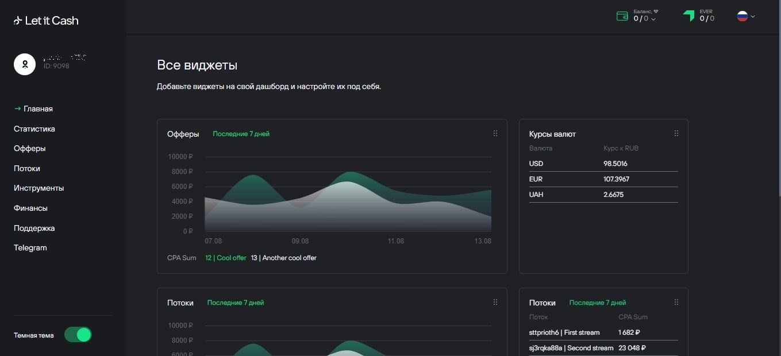This screenshot has width=781, height=356.
Task: Click the ID: 9098 label
Action: (56, 66)
